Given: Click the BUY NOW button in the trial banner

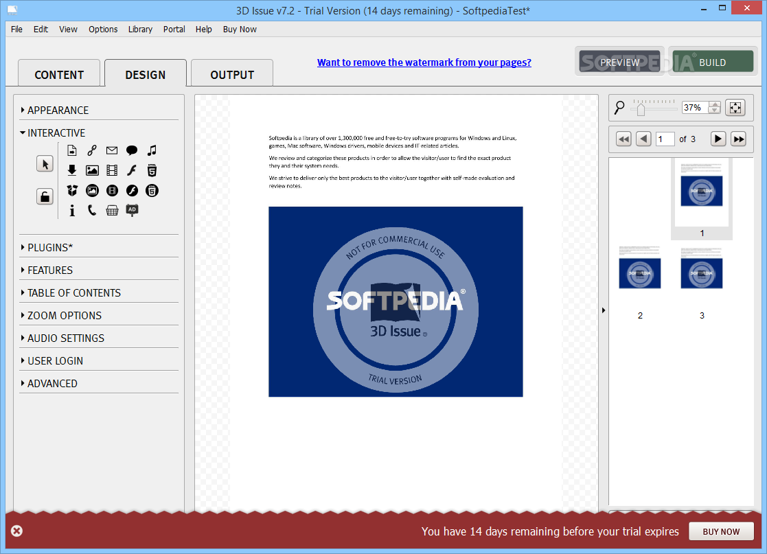Looking at the screenshot, I should [x=721, y=531].
